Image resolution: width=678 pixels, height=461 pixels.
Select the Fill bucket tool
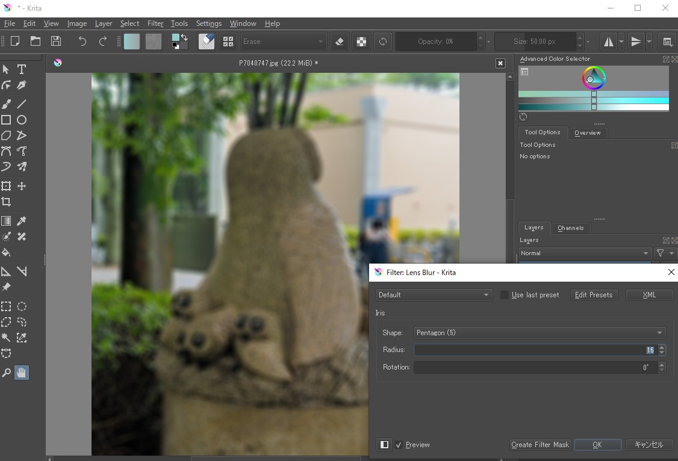(6, 252)
